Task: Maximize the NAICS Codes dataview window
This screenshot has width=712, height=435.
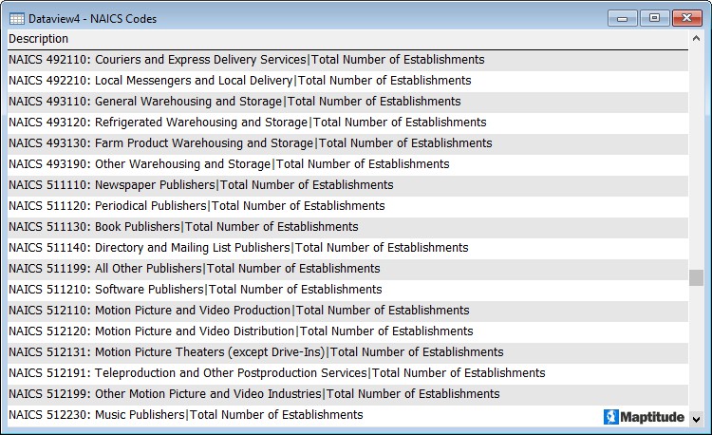Action: pos(654,18)
